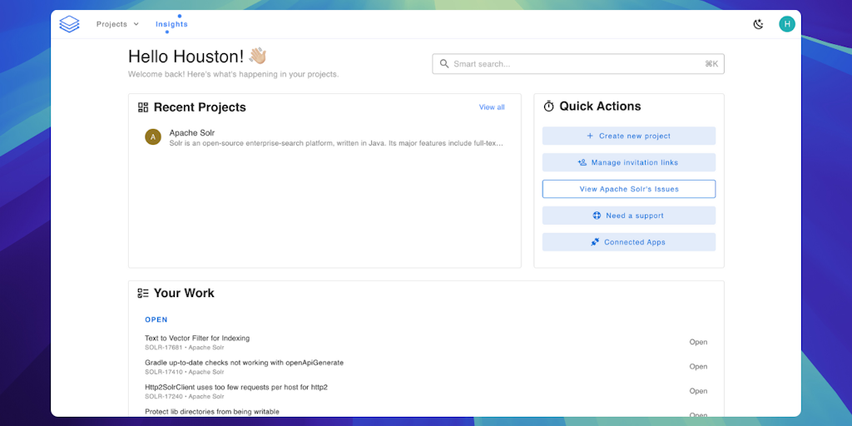Click Open status of SOLR-17681 row
Image resolution: width=852 pixels, height=426 pixels.
[698, 342]
